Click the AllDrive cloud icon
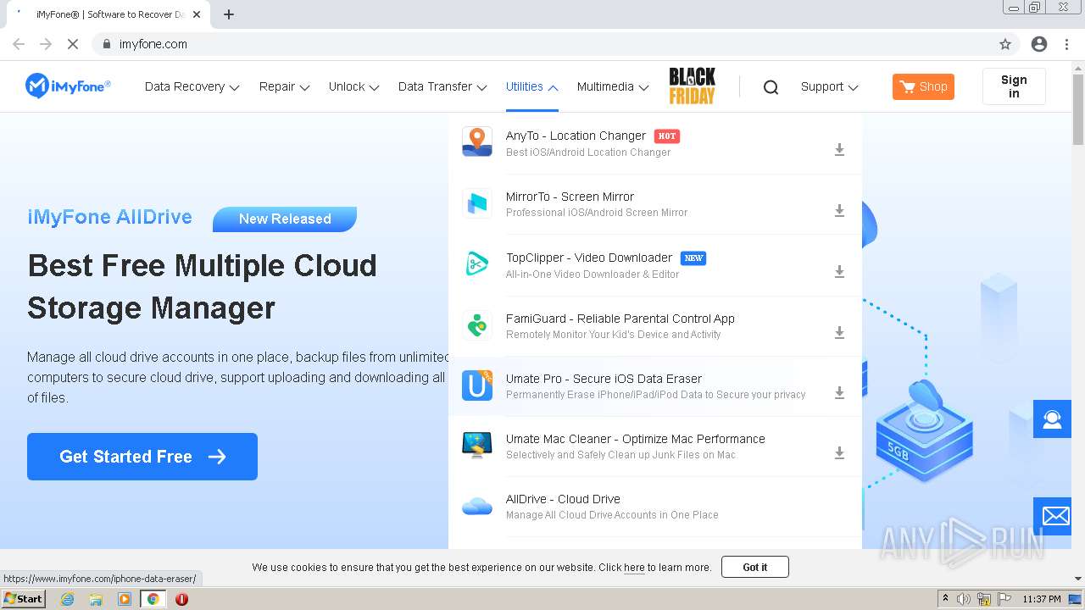This screenshot has width=1085, height=610. pyautogui.click(x=477, y=506)
